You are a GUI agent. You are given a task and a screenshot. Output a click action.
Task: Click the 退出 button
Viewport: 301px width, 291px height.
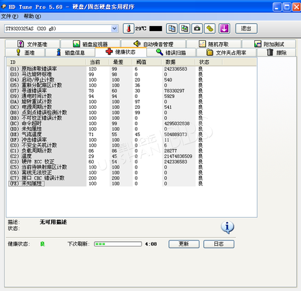tap(246, 29)
